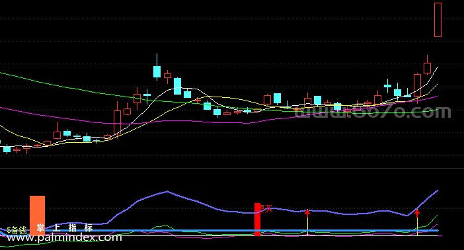464x250 pixels.
Task: Select the orange signal bar in indicator panel
Action: tap(37, 216)
